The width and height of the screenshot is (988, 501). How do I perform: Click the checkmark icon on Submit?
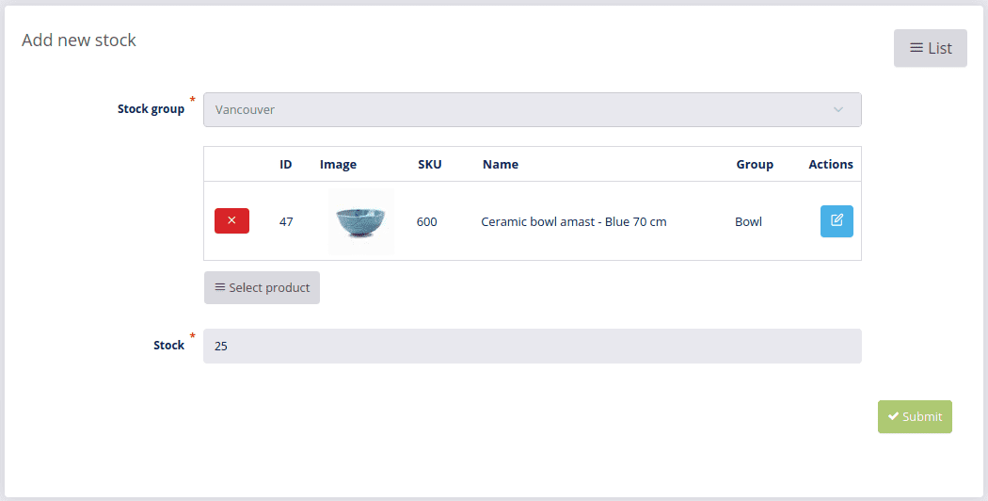pos(893,416)
